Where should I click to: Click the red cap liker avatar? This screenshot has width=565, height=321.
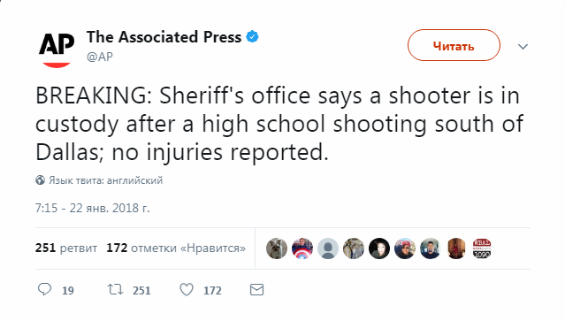click(405, 248)
